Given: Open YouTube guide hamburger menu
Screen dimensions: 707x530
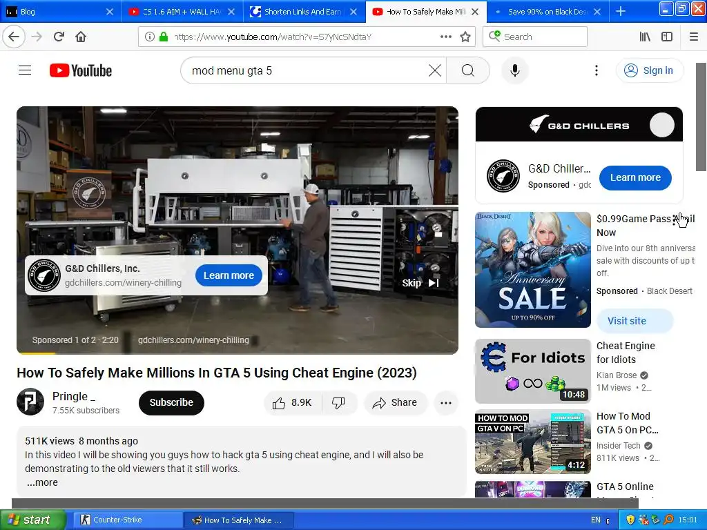Looking at the screenshot, I should point(25,70).
